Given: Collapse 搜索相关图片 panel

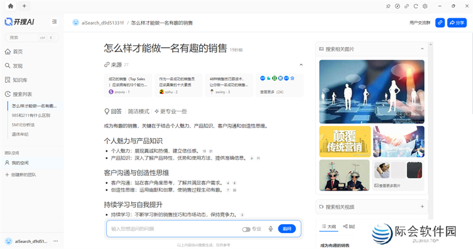Looking at the screenshot, I should point(422,49).
